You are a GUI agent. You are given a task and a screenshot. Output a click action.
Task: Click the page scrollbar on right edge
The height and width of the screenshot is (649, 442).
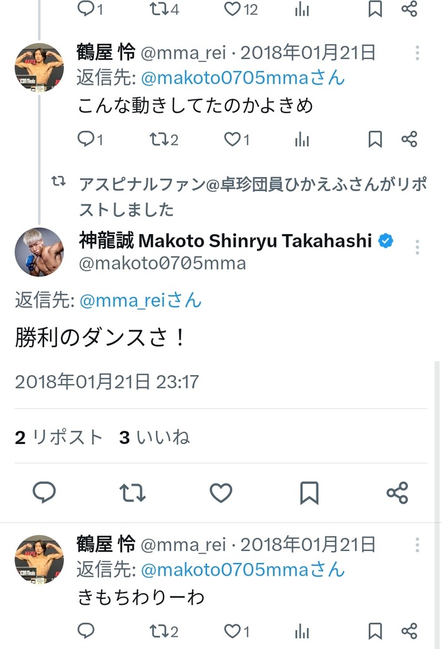point(438,443)
